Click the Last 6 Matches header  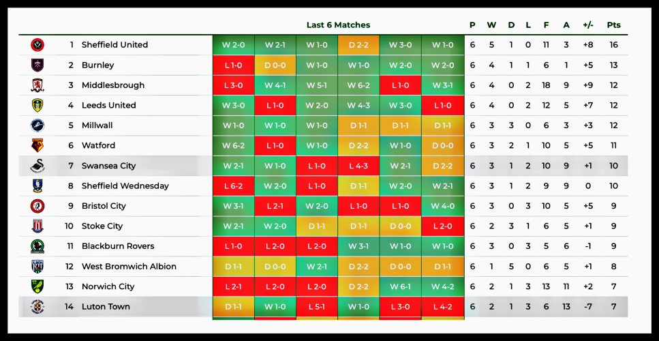tap(338, 25)
